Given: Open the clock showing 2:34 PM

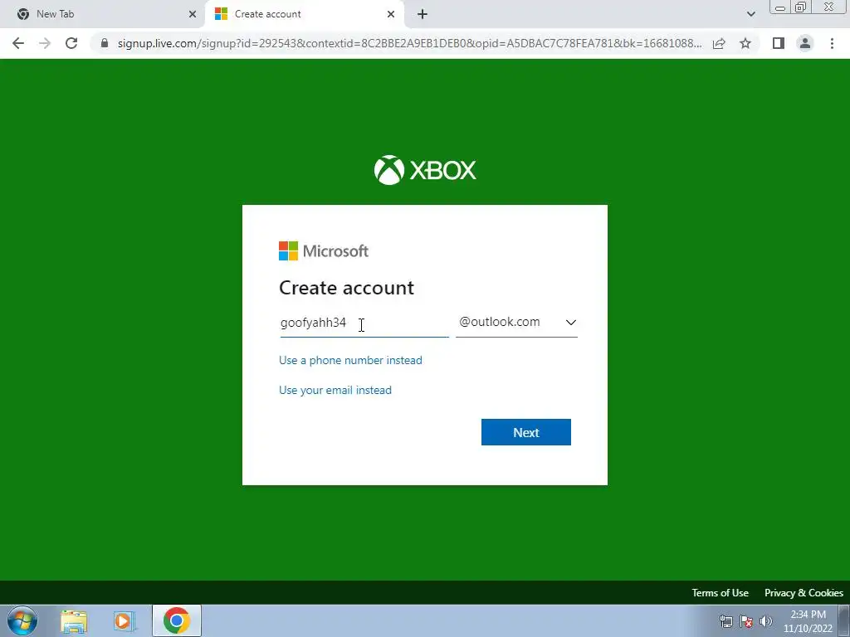Looking at the screenshot, I should point(808,621).
